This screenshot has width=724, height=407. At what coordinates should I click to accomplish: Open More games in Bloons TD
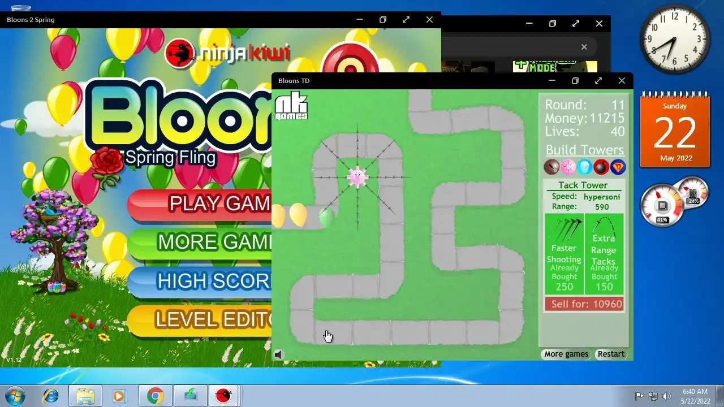click(x=566, y=354)
